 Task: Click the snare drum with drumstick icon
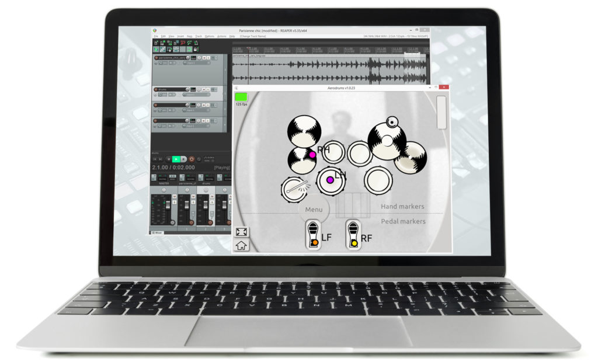[294, 190]
